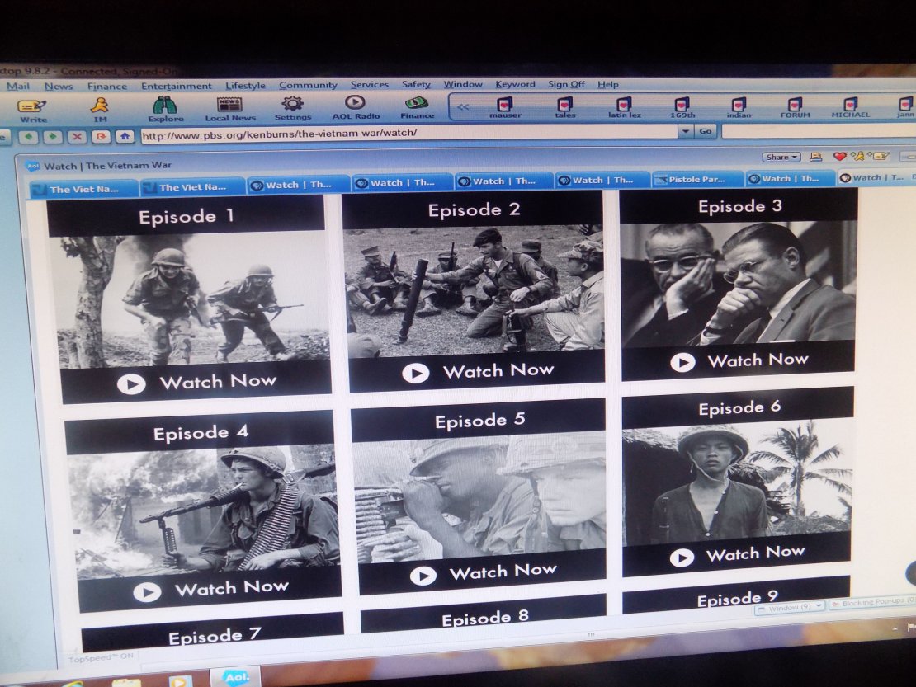
Task: Click the Episode 3 two men thumbnail
Action: 739,285
